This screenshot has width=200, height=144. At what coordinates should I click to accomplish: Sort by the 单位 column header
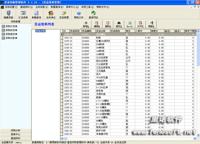pos(130,31)
